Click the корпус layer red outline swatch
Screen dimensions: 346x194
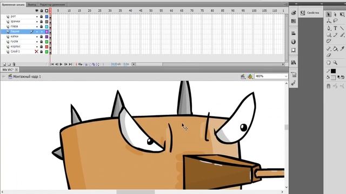pos(47,47)
